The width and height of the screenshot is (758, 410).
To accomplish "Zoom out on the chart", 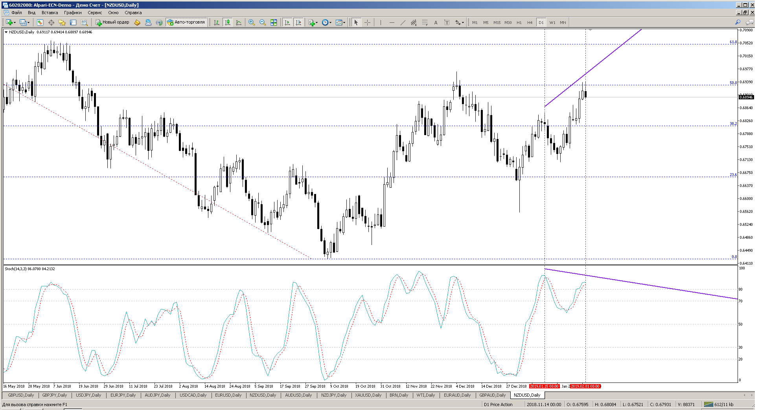I will click(263, 22).
